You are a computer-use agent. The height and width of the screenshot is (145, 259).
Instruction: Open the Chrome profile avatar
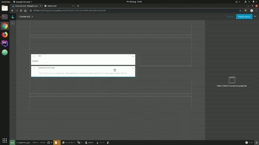[252, 10]
